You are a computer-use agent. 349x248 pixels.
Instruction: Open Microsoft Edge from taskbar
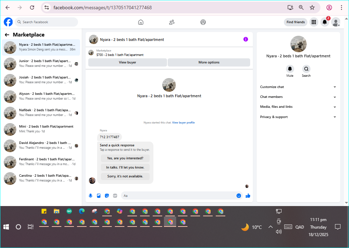[82, 211]
